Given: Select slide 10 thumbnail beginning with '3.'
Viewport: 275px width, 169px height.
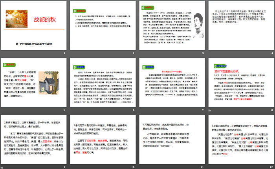Looking at the screenshot, I should [x=103, y=140].
